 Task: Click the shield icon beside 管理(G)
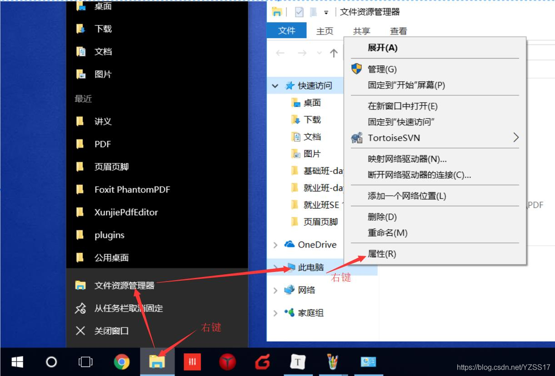[357, 69]
